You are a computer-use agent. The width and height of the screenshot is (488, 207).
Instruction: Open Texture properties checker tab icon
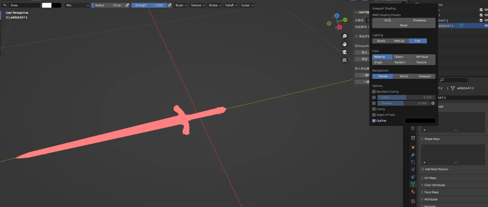coord(413,201)
